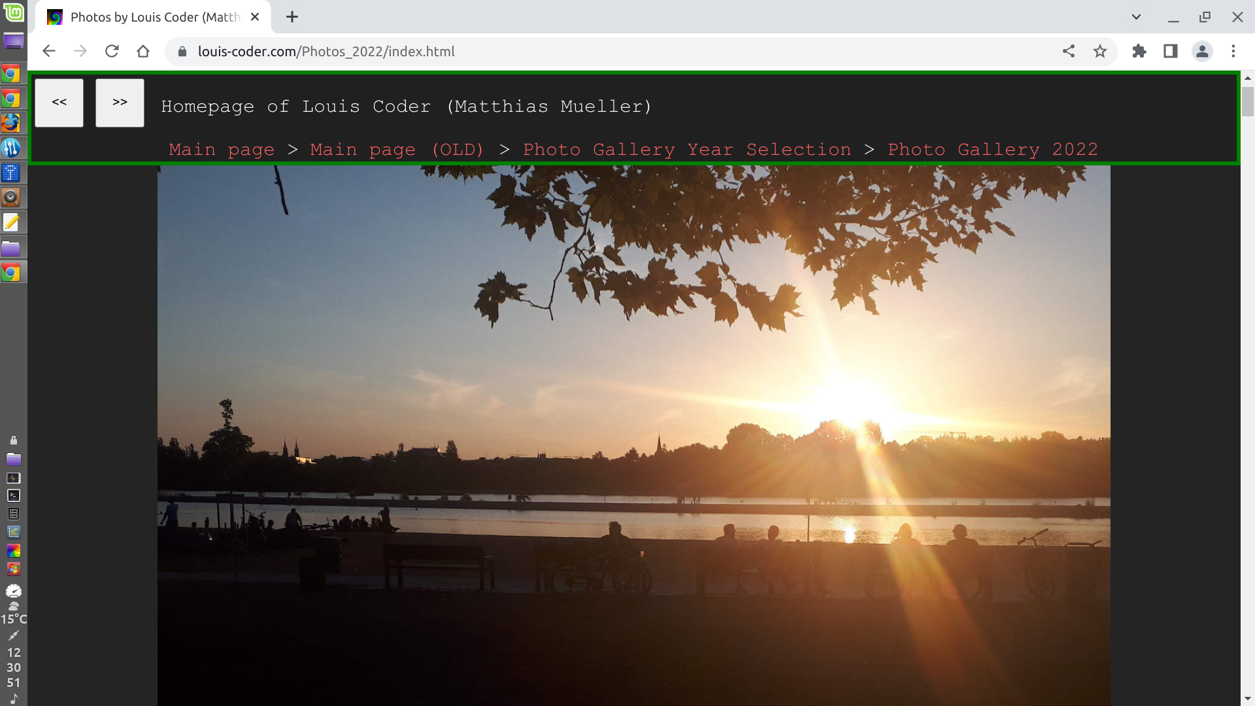Viewport: 1255px width, 706px height.
Task: Open Chrome three-dot menu
Action: point(1233,51)
